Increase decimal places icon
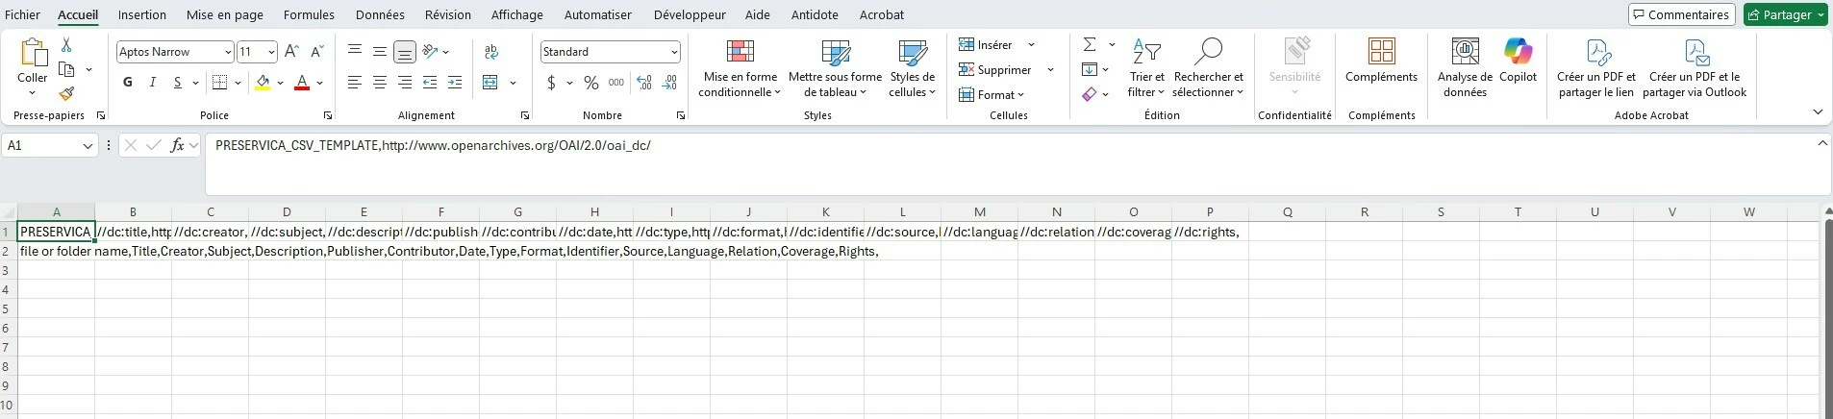This screenshot has height=419, width=1833. tap(644, 83)
